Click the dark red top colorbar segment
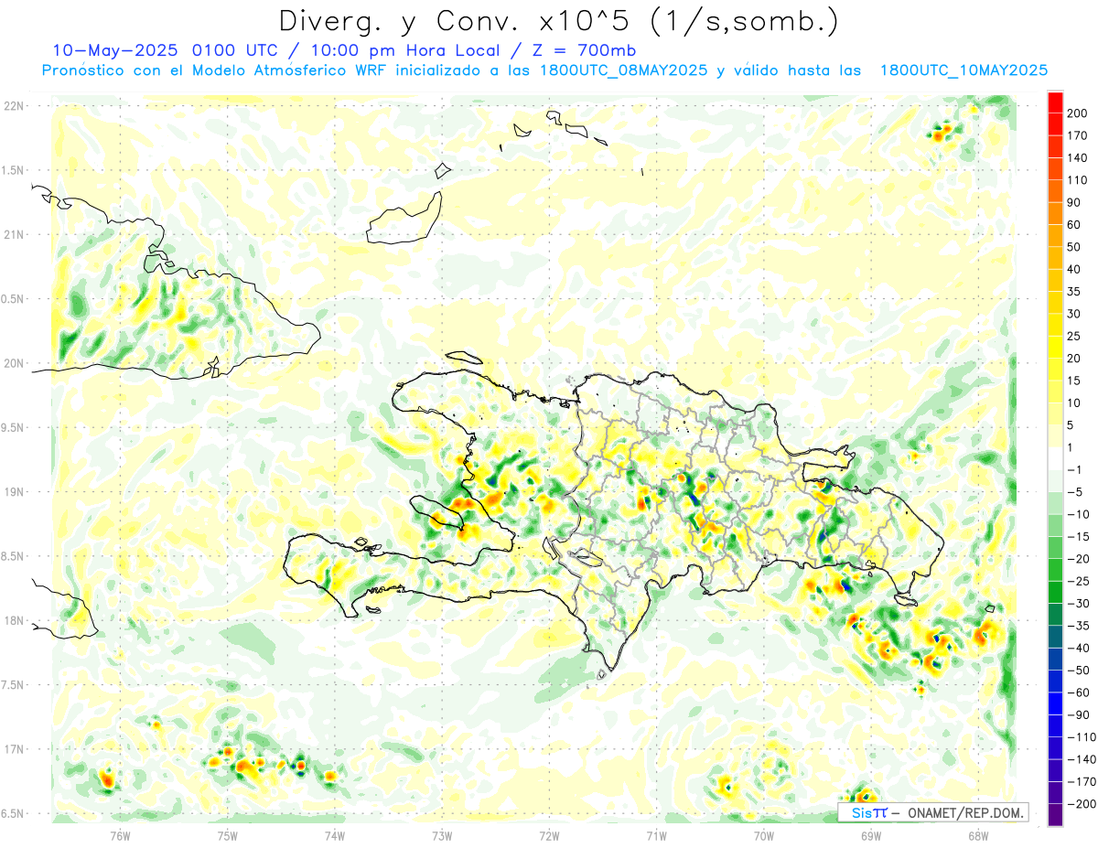This screenshot has height=848, width=1098. coord(1055,102)
